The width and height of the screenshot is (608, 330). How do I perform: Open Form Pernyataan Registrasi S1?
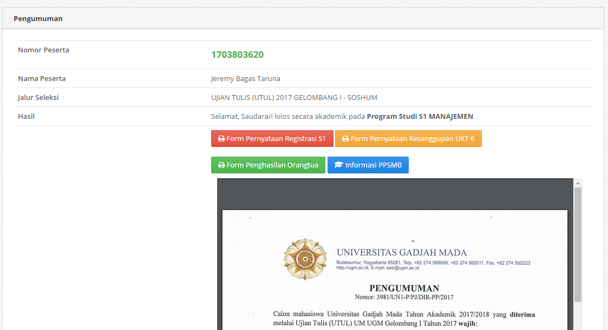coord(272,138)
